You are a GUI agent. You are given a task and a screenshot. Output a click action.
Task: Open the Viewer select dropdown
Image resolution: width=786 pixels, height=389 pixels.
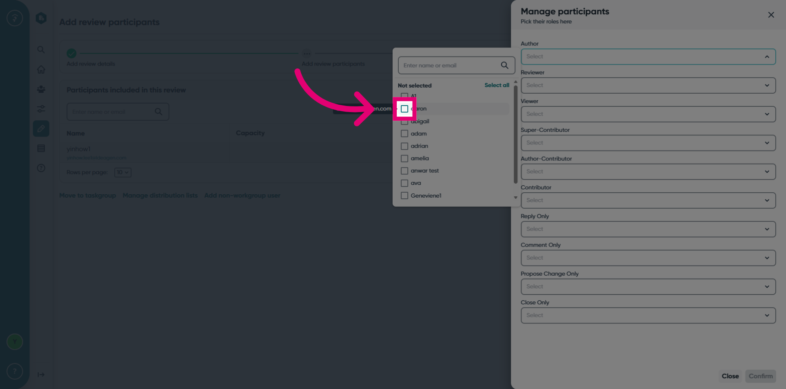pos(648,114)
